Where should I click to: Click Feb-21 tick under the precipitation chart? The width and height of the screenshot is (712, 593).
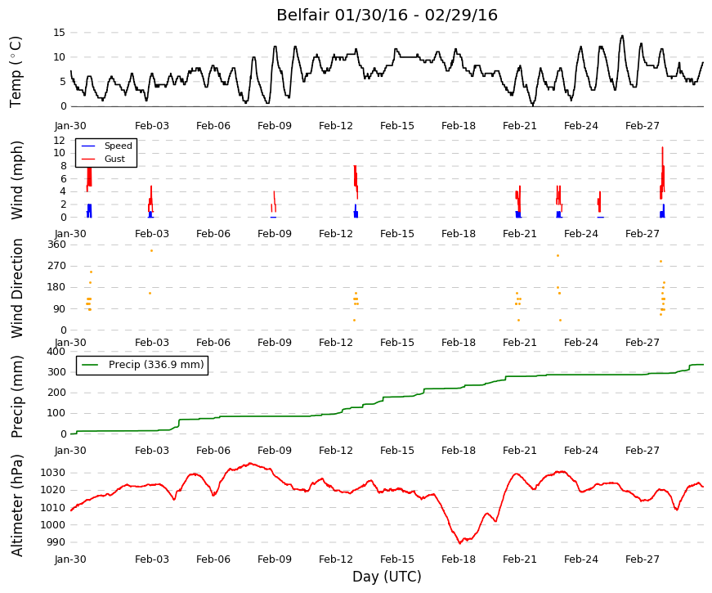(x=519, y=451)
